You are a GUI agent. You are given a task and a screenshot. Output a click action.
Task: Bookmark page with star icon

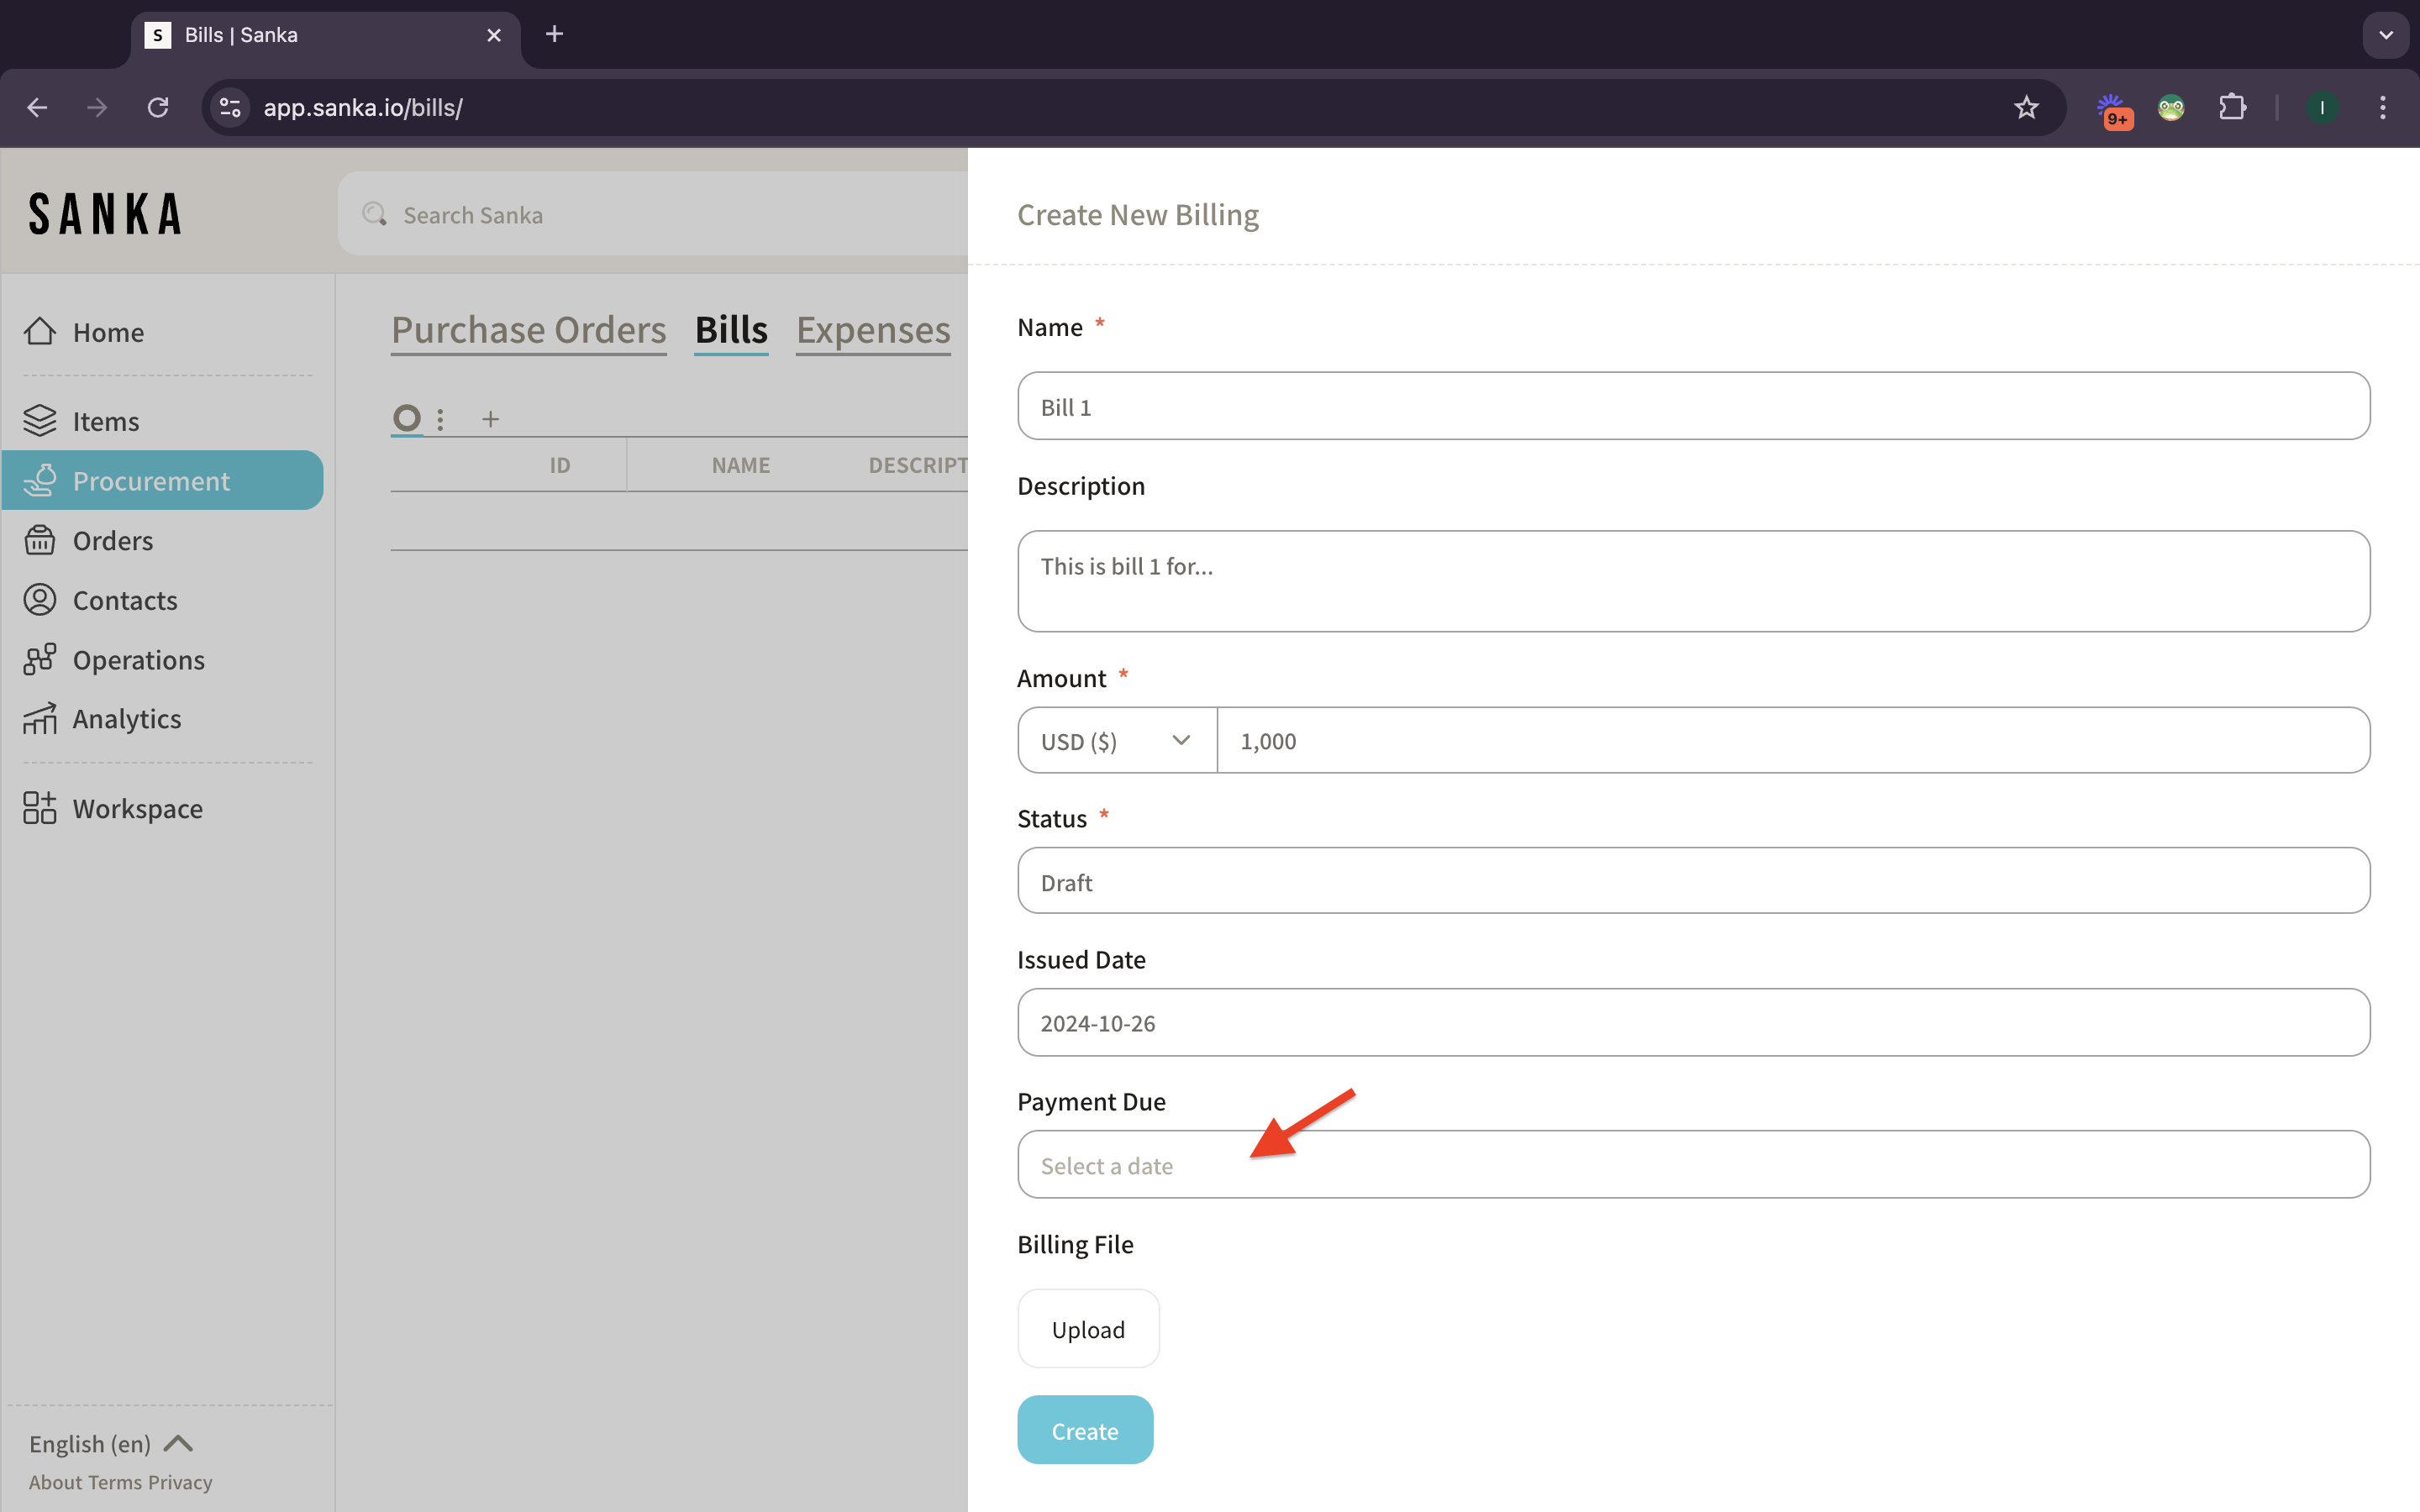tap(2026, 107)
